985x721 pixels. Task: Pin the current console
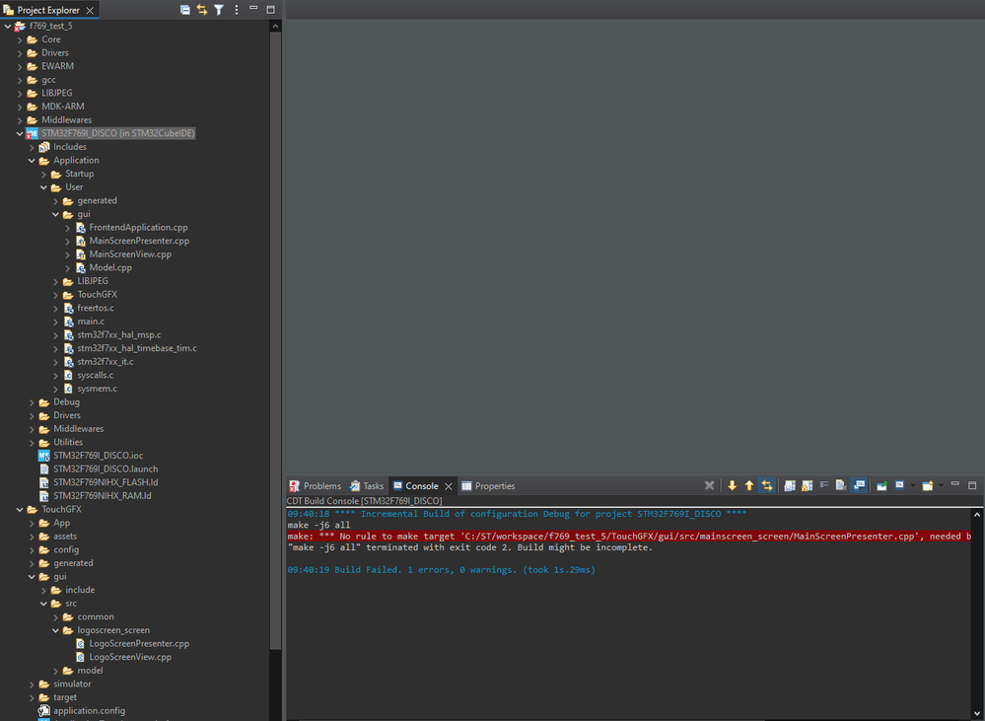pos(882,485)
